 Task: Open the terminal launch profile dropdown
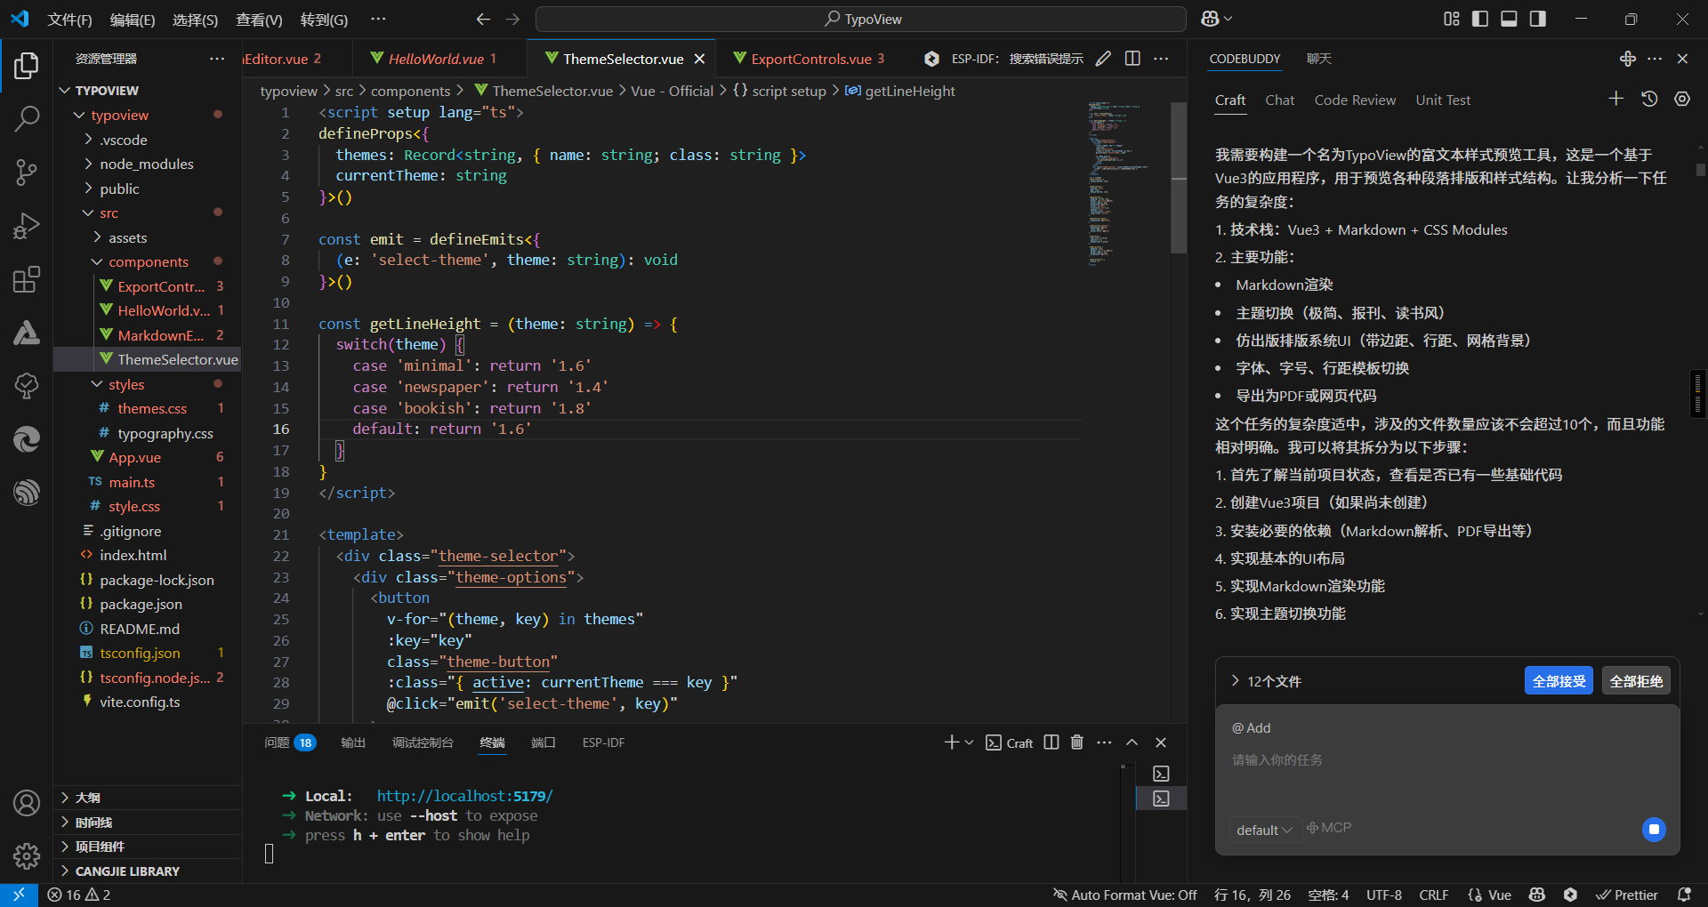tap(970, 742)
